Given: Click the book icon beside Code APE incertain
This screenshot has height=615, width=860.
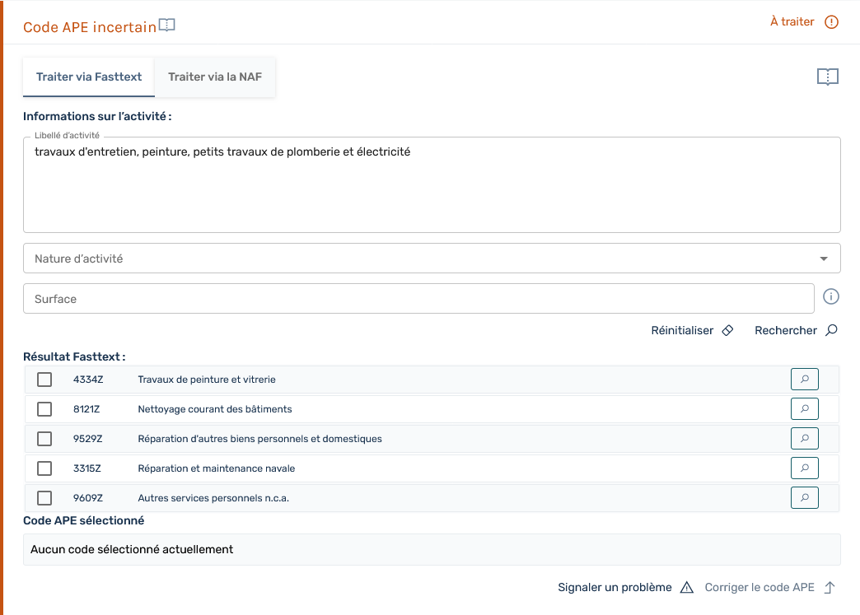Looking at the screenshot, I should click(167, 26).
